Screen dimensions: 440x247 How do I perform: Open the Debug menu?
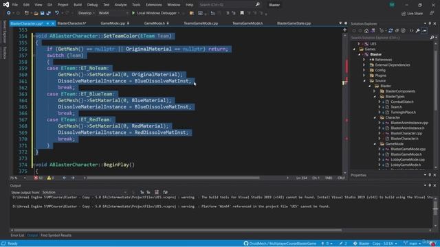92,5
